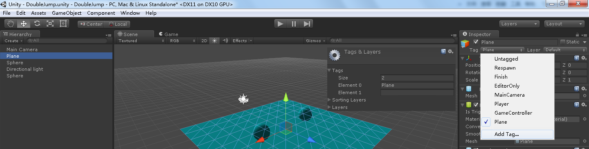Lock the Inspector with padlock icon
This screenshot has width=589, height=149.
coord(577,35)
